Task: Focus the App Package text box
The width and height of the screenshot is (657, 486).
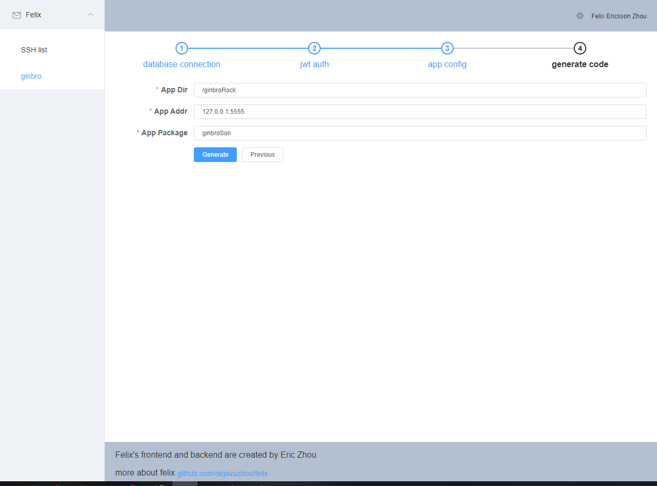Action: 419,133
